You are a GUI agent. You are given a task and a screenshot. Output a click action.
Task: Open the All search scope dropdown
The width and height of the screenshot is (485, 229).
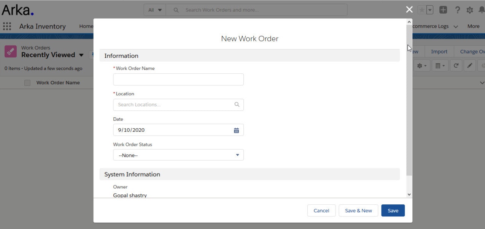[x=155, y=10]
